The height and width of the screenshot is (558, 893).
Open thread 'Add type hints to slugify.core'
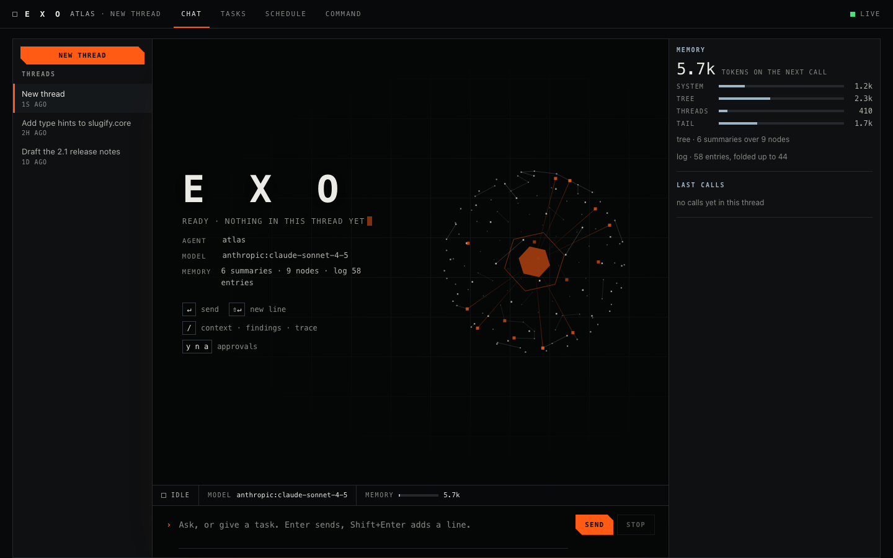[82, 127]
